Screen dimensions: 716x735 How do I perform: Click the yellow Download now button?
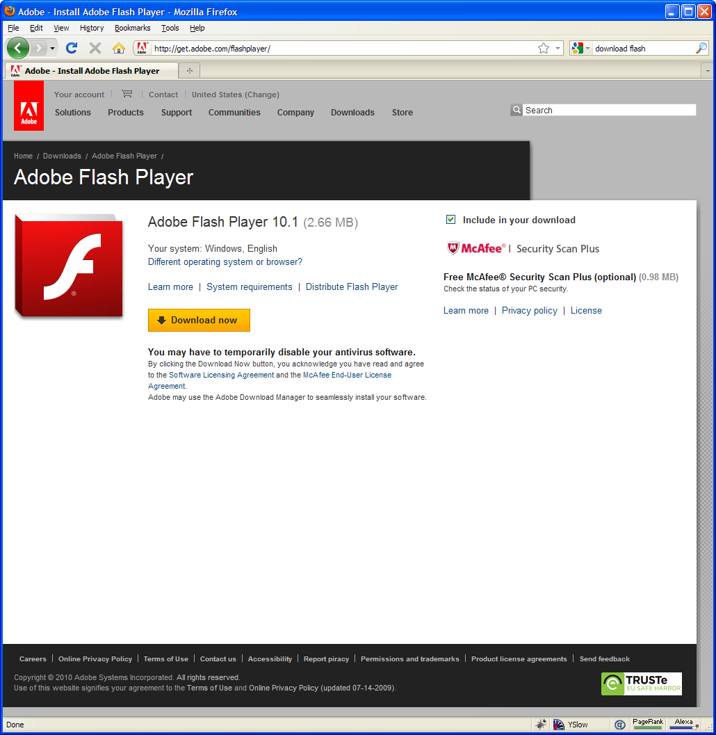[x=199, y=320]
